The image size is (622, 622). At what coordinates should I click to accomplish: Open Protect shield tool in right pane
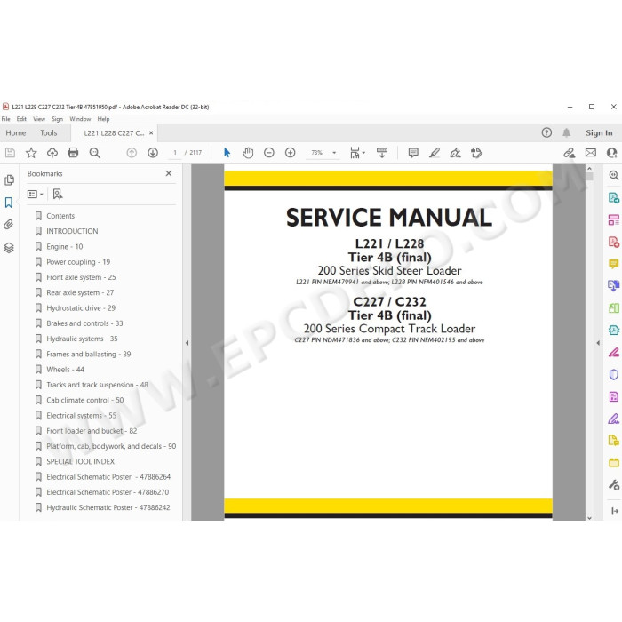(x=614, y=374)
